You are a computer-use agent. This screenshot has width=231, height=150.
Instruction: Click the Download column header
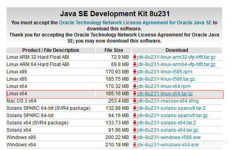177,50
